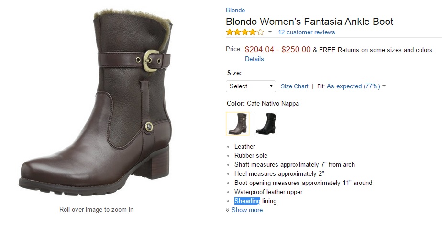Click the Roll over image to zoom in caption

pyautogui.click(x=96, y=209)
